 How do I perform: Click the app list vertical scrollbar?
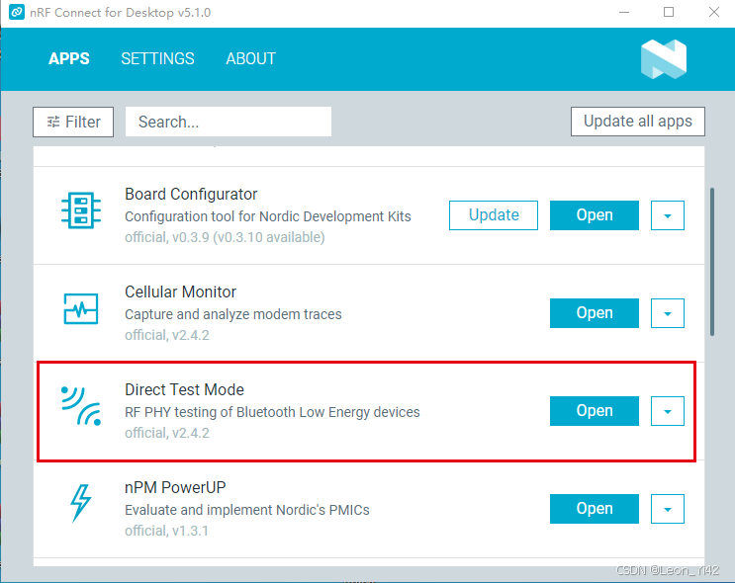click(712, 262)
